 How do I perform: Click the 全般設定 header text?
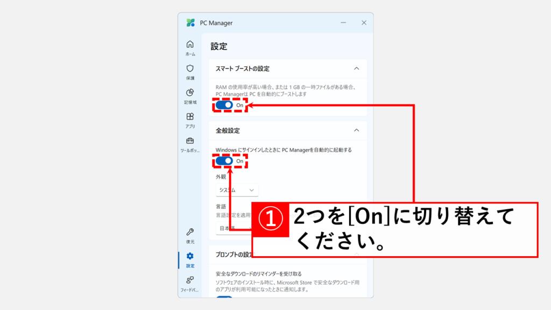[228, 131]
